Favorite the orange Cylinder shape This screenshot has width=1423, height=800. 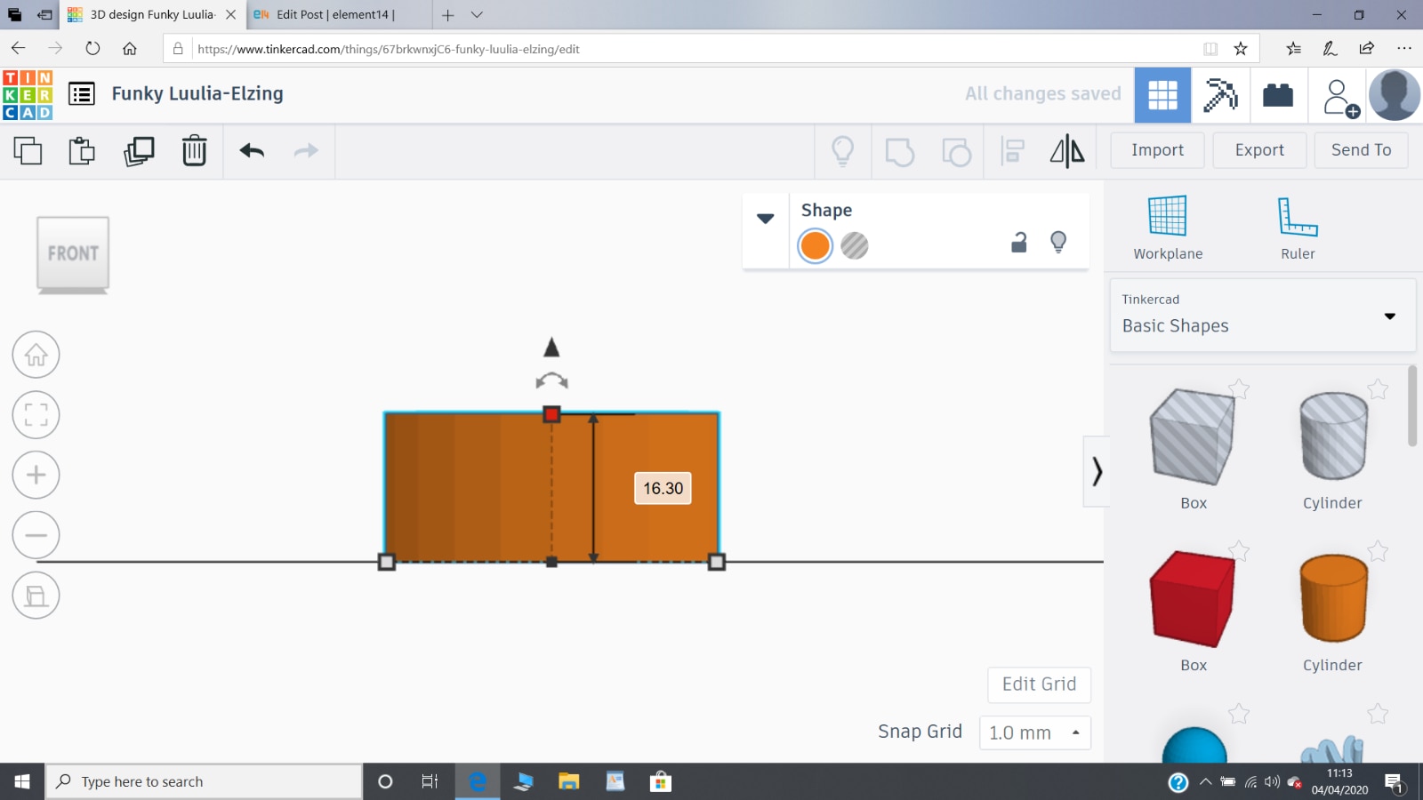pos(1378,551)
